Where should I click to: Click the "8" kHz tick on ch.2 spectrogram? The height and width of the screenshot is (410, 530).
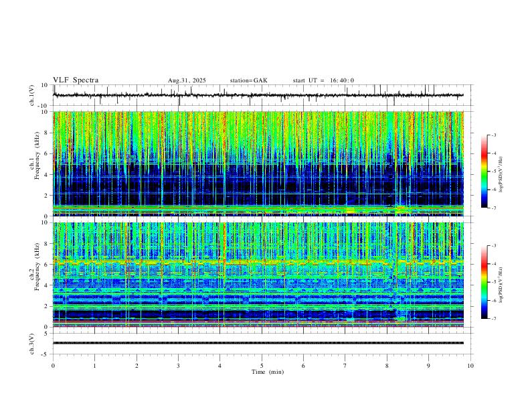click(47, 244)
